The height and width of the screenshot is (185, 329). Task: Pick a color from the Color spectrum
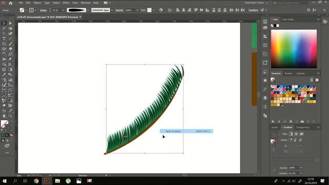(294, 49)
